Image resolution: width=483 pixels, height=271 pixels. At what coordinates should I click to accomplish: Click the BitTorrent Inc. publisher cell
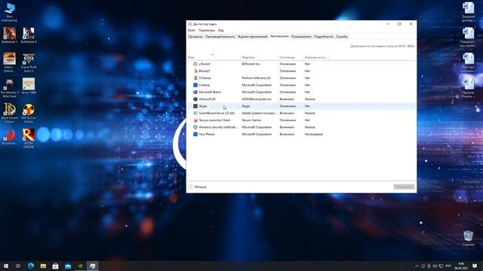point(251,64)
